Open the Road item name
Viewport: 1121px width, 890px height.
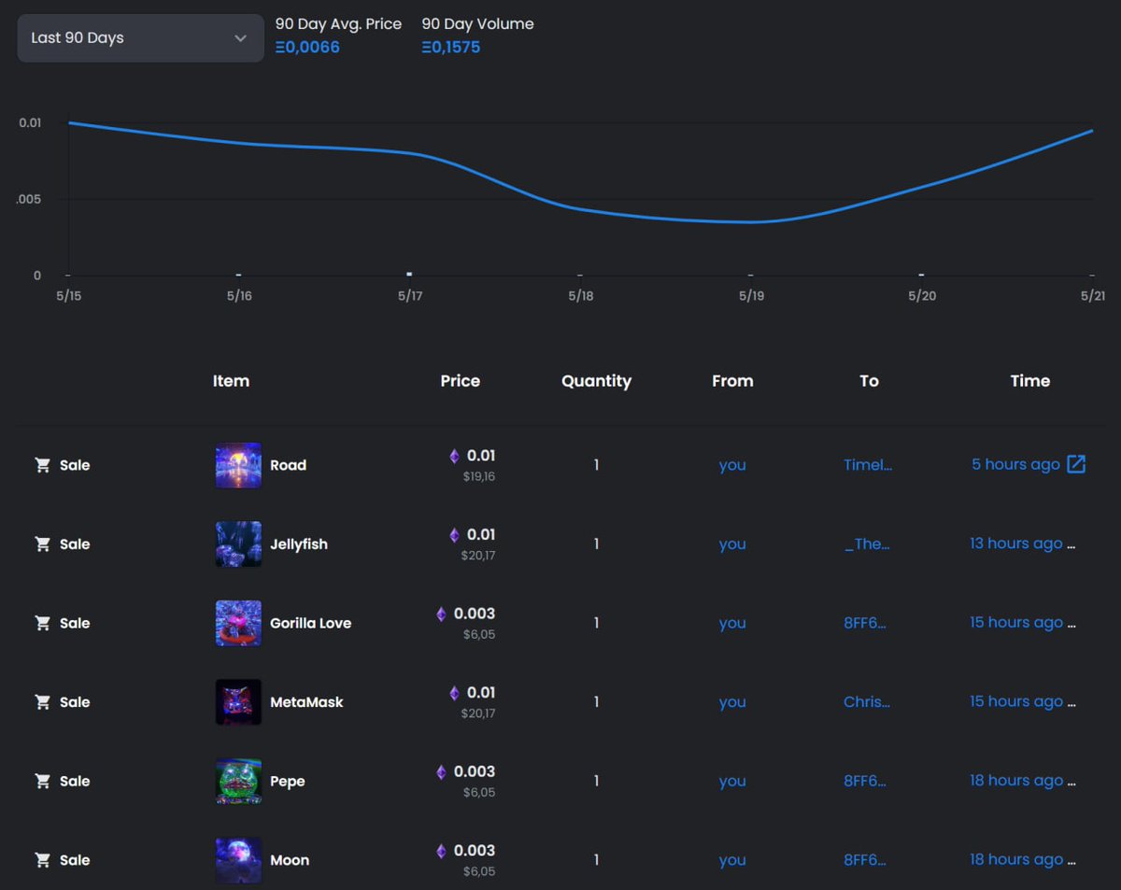click(x=288, y=465)
